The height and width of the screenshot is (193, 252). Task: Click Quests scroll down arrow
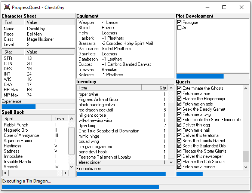click(246, 167)
